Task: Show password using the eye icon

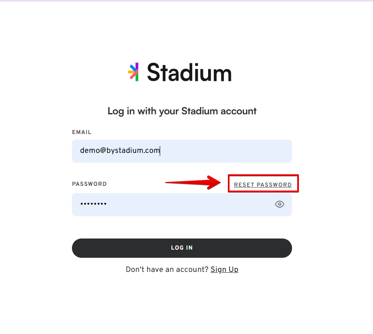Action: coord(280,204)
